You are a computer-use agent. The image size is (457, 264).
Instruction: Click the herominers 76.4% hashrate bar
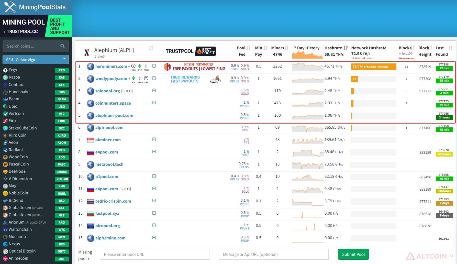click(x=374, y=67)
